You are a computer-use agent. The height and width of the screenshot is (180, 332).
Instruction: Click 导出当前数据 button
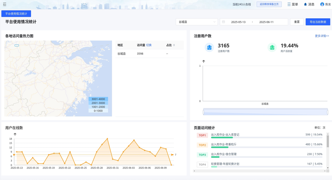[318, 22]
